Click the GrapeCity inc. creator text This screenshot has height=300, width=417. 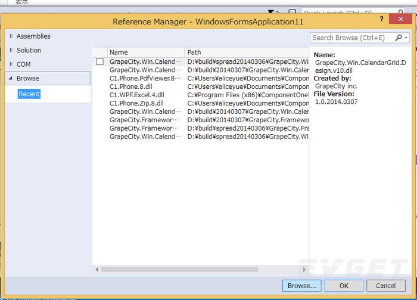337,86
